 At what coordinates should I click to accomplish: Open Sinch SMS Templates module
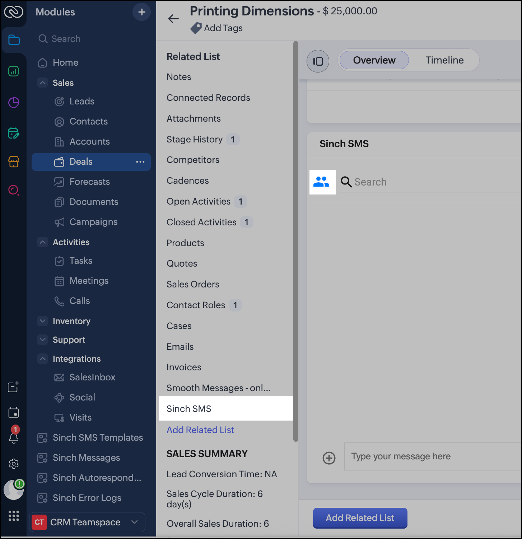tap(98, 437)
